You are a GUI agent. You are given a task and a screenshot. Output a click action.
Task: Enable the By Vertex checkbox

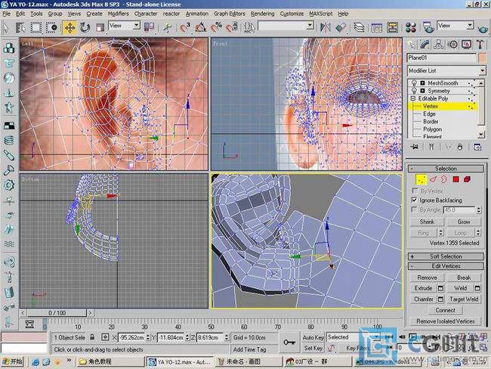415,191
